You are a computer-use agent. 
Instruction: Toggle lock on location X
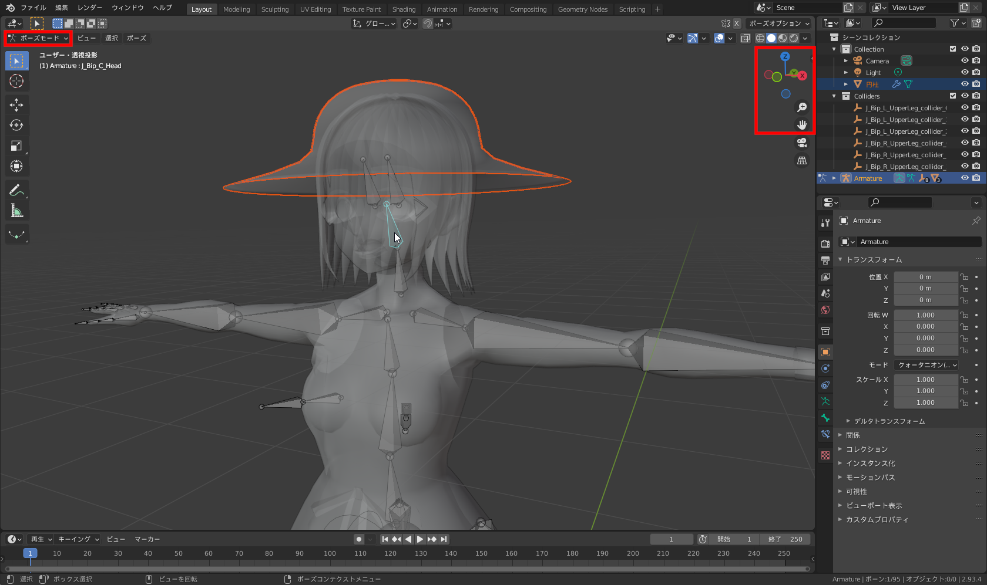964,277
